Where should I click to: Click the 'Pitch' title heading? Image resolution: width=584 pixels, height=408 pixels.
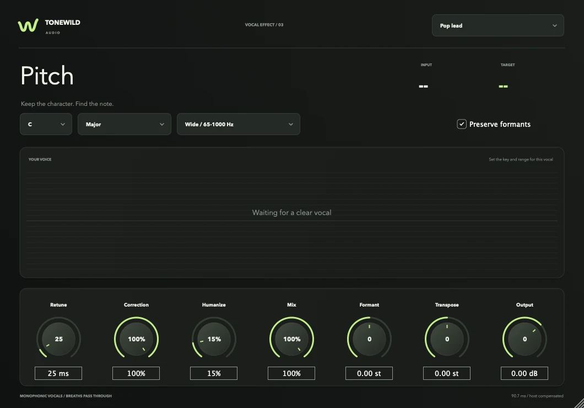pyautogui.click(x=47, y=76)
